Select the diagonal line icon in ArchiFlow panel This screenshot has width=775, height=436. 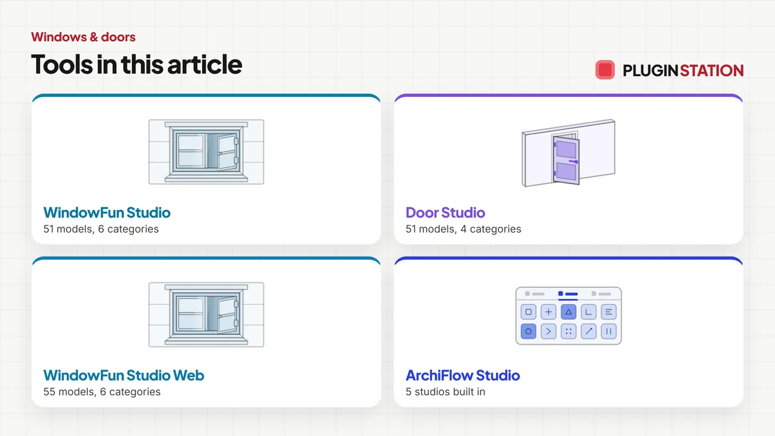point(588,331)
